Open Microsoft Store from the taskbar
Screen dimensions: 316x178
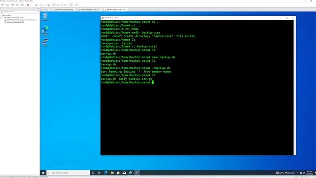tap(118, 173)
